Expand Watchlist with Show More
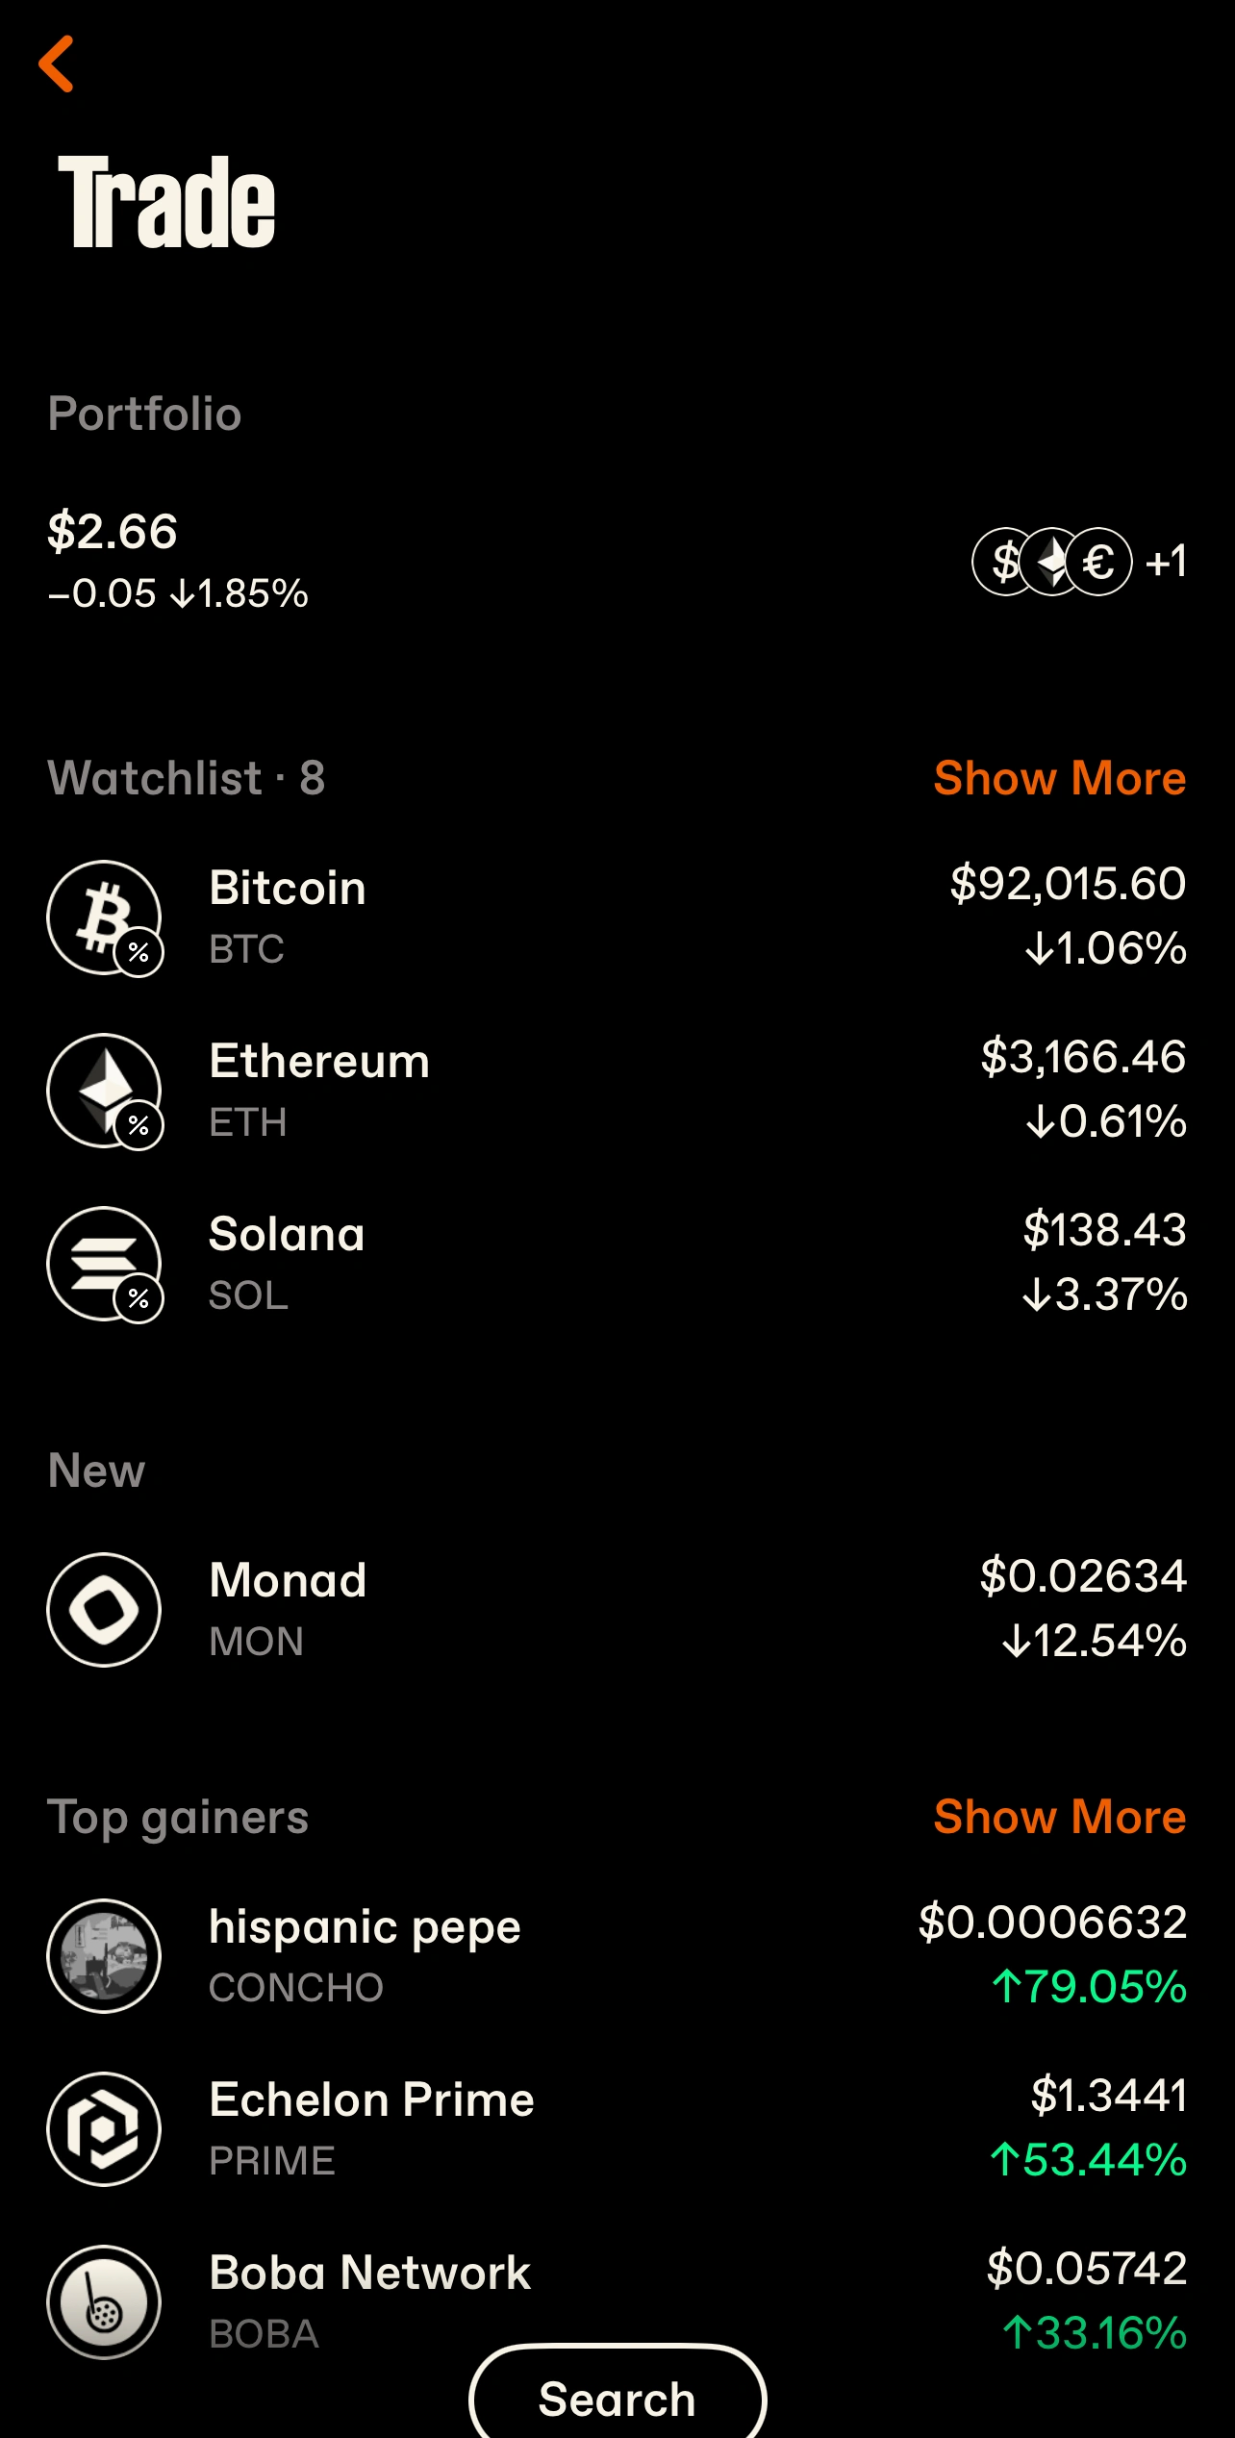1235x2438 pixels. pyautogui.click(x=1059, y=778)
